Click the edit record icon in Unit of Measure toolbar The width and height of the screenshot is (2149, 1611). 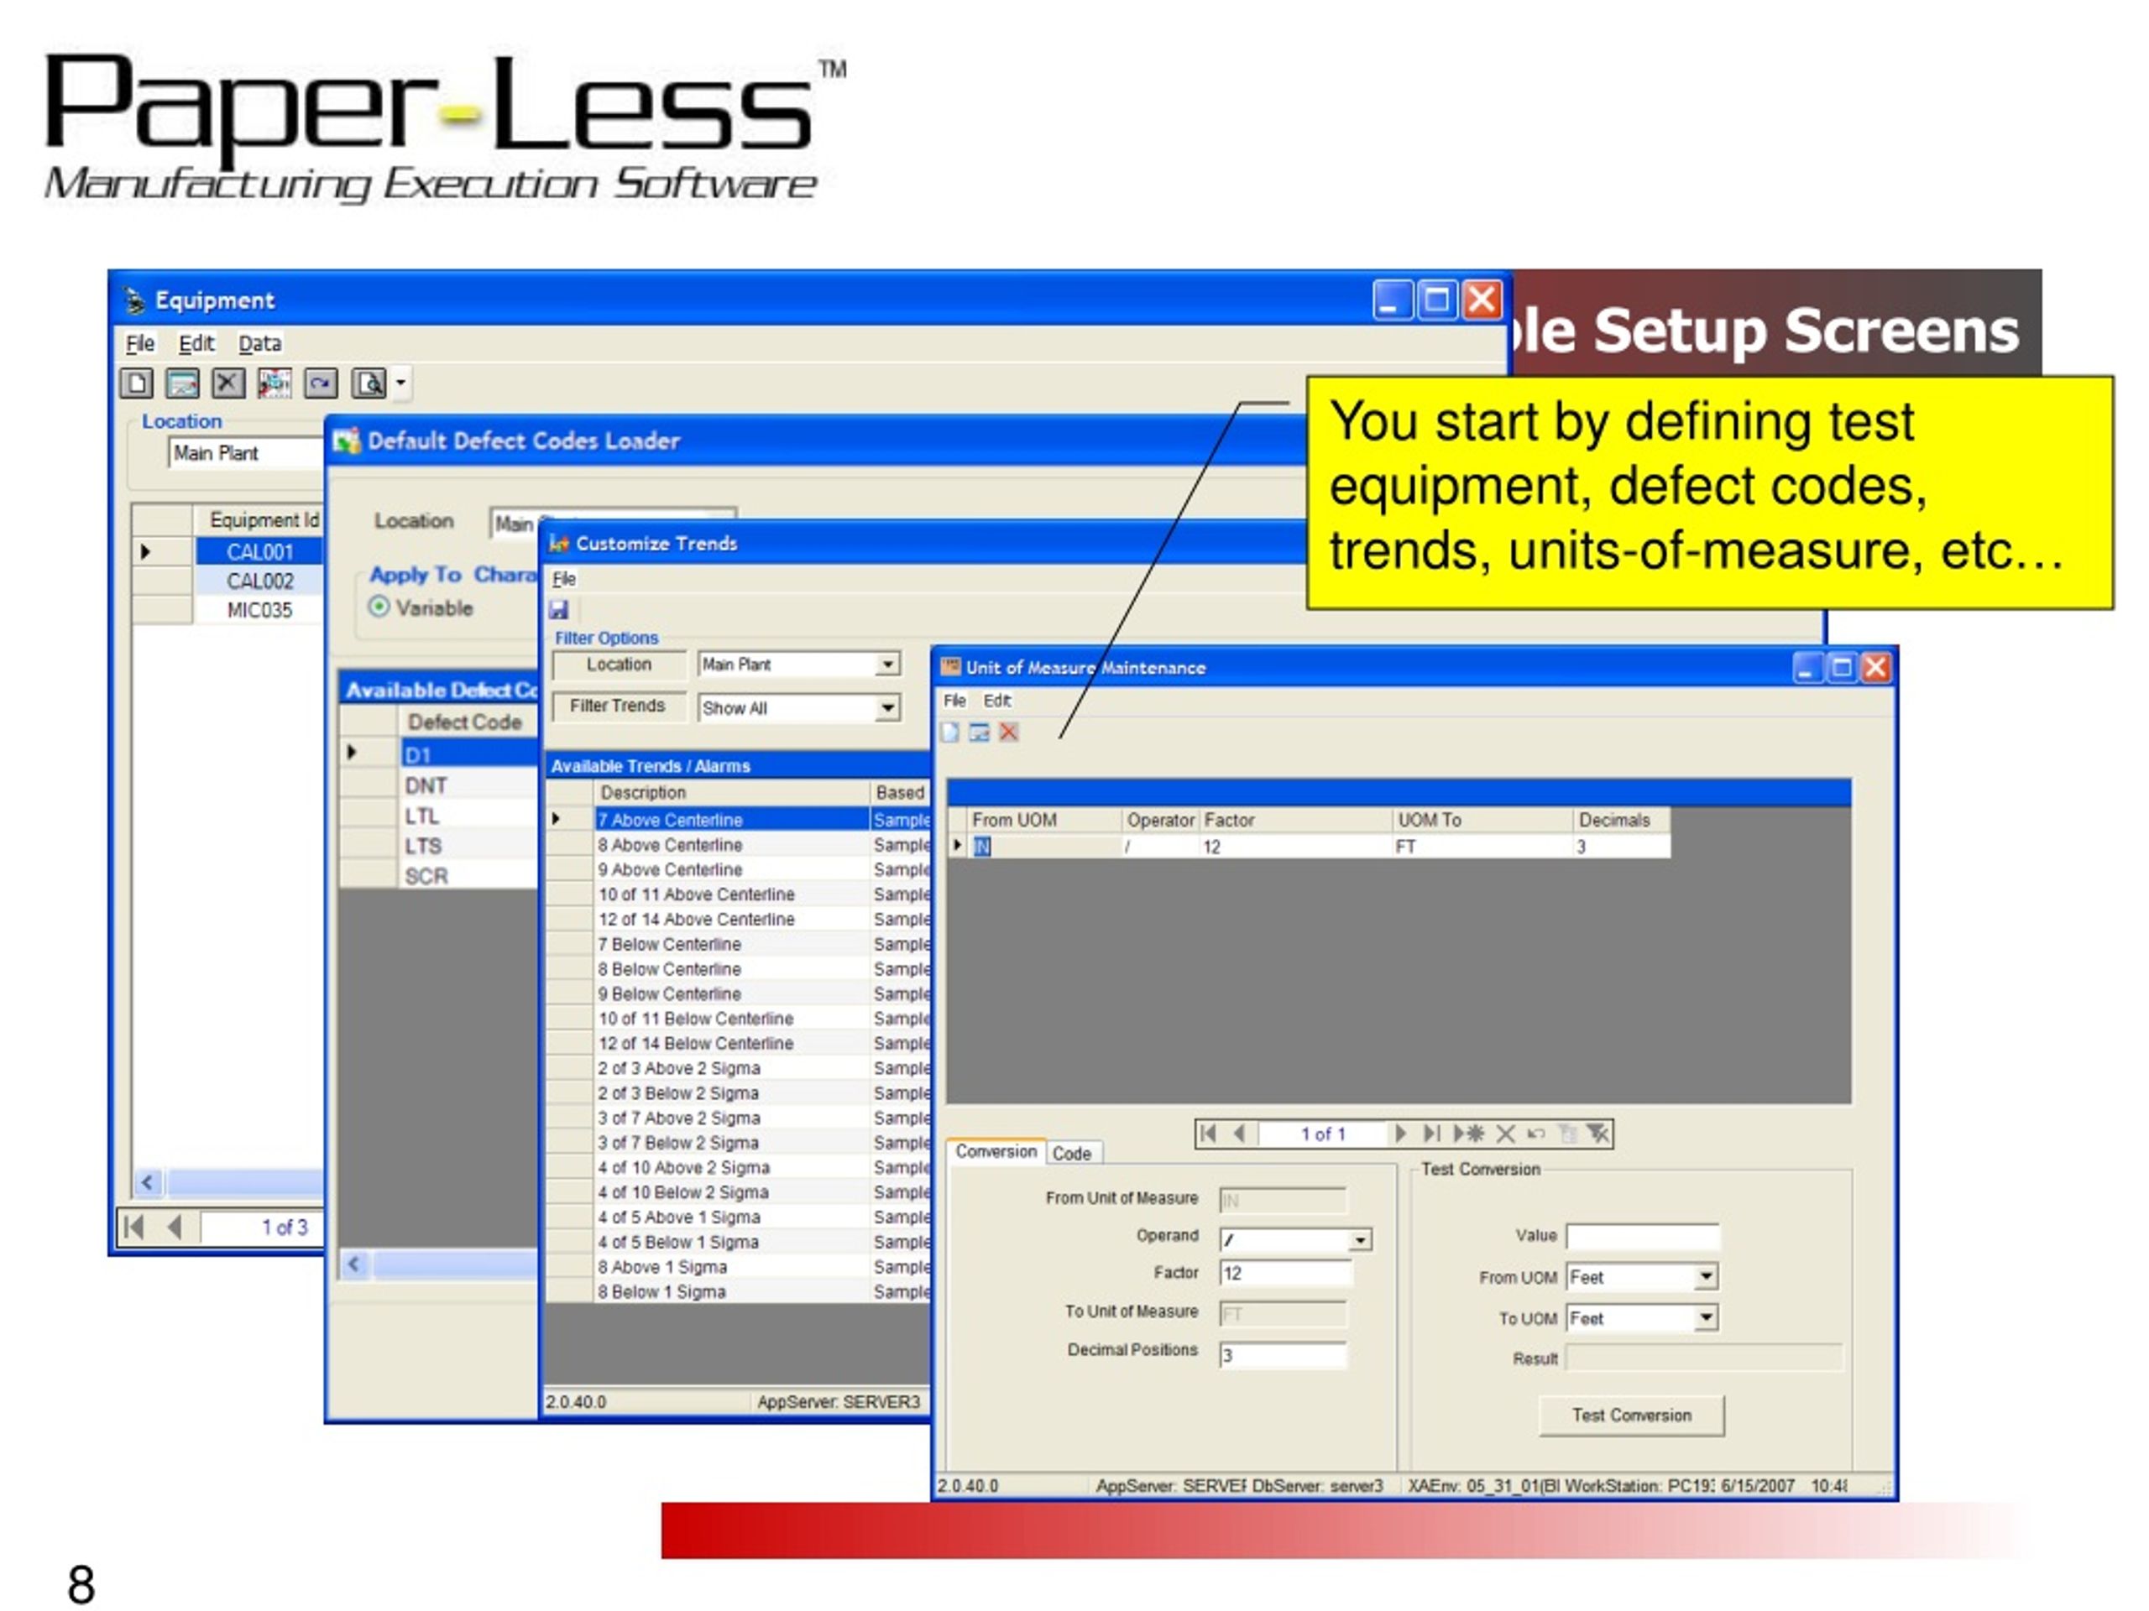[x=980, y=733]
